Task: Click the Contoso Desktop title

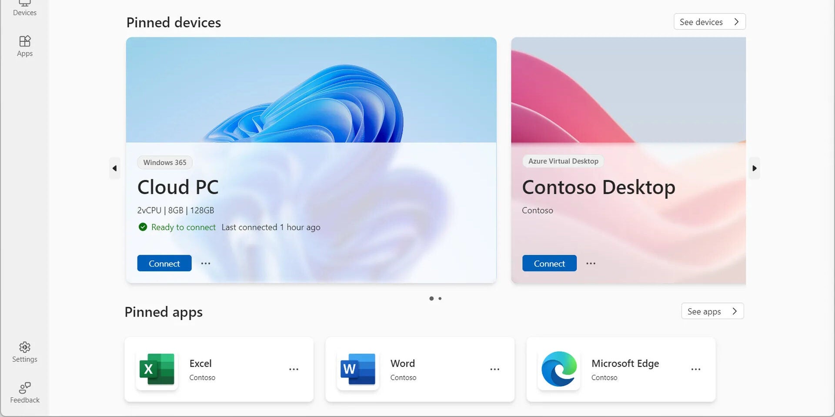Action: click(x=599, y=187)
